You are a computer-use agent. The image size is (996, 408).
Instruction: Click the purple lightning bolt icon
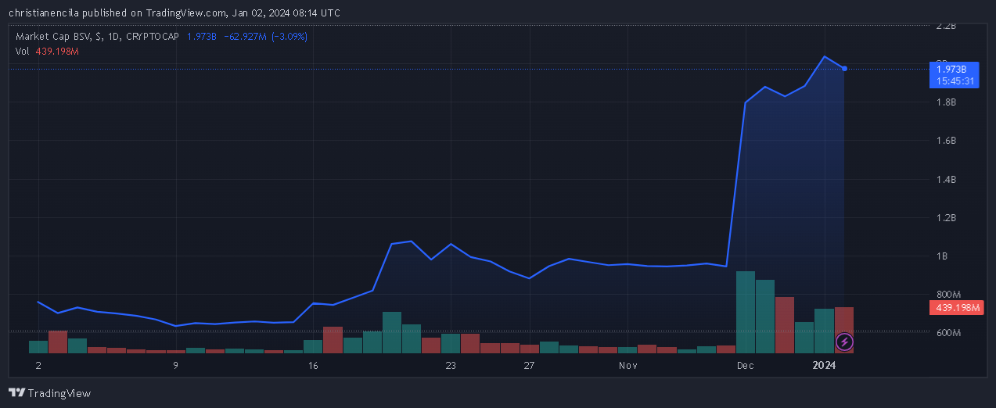tap(844, 342)
